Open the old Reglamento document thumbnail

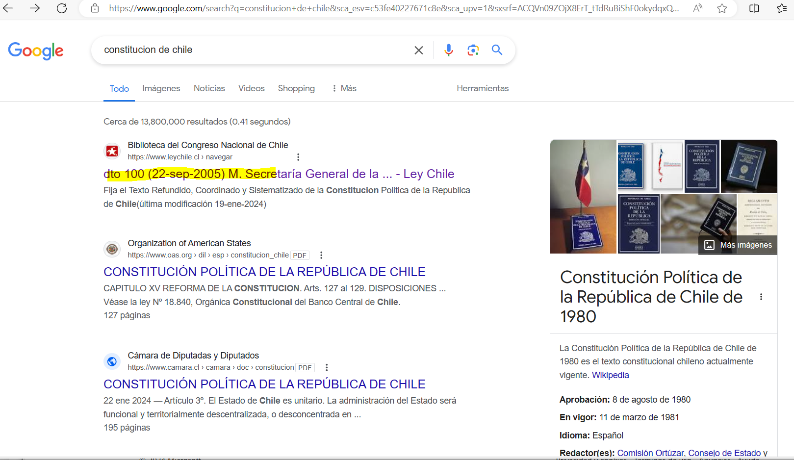point(758,215)
